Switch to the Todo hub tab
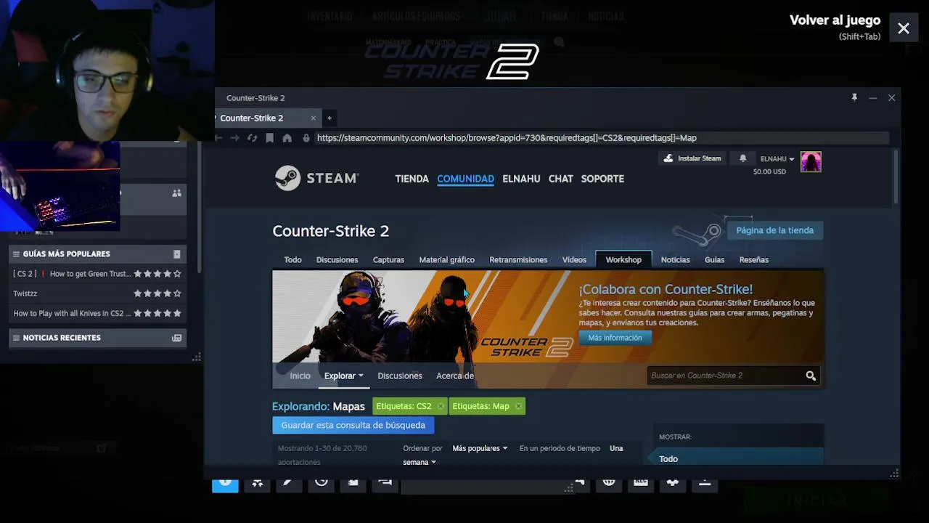The width and height of the screenshot is (929, 523). coord(292,259)
